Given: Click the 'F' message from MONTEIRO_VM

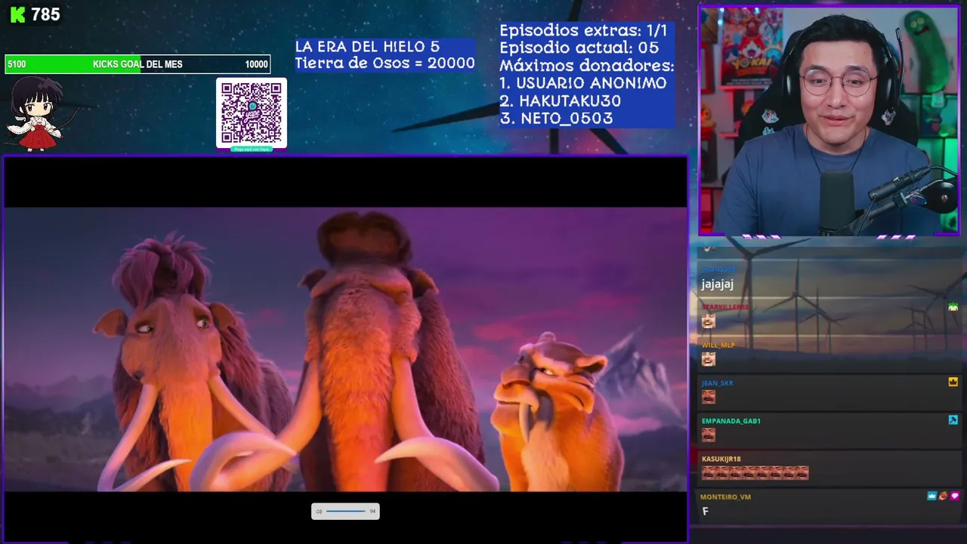Looking at the screenshot, I should [706, 512].
